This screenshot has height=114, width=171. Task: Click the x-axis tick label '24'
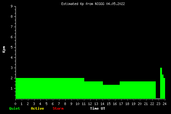164,104
